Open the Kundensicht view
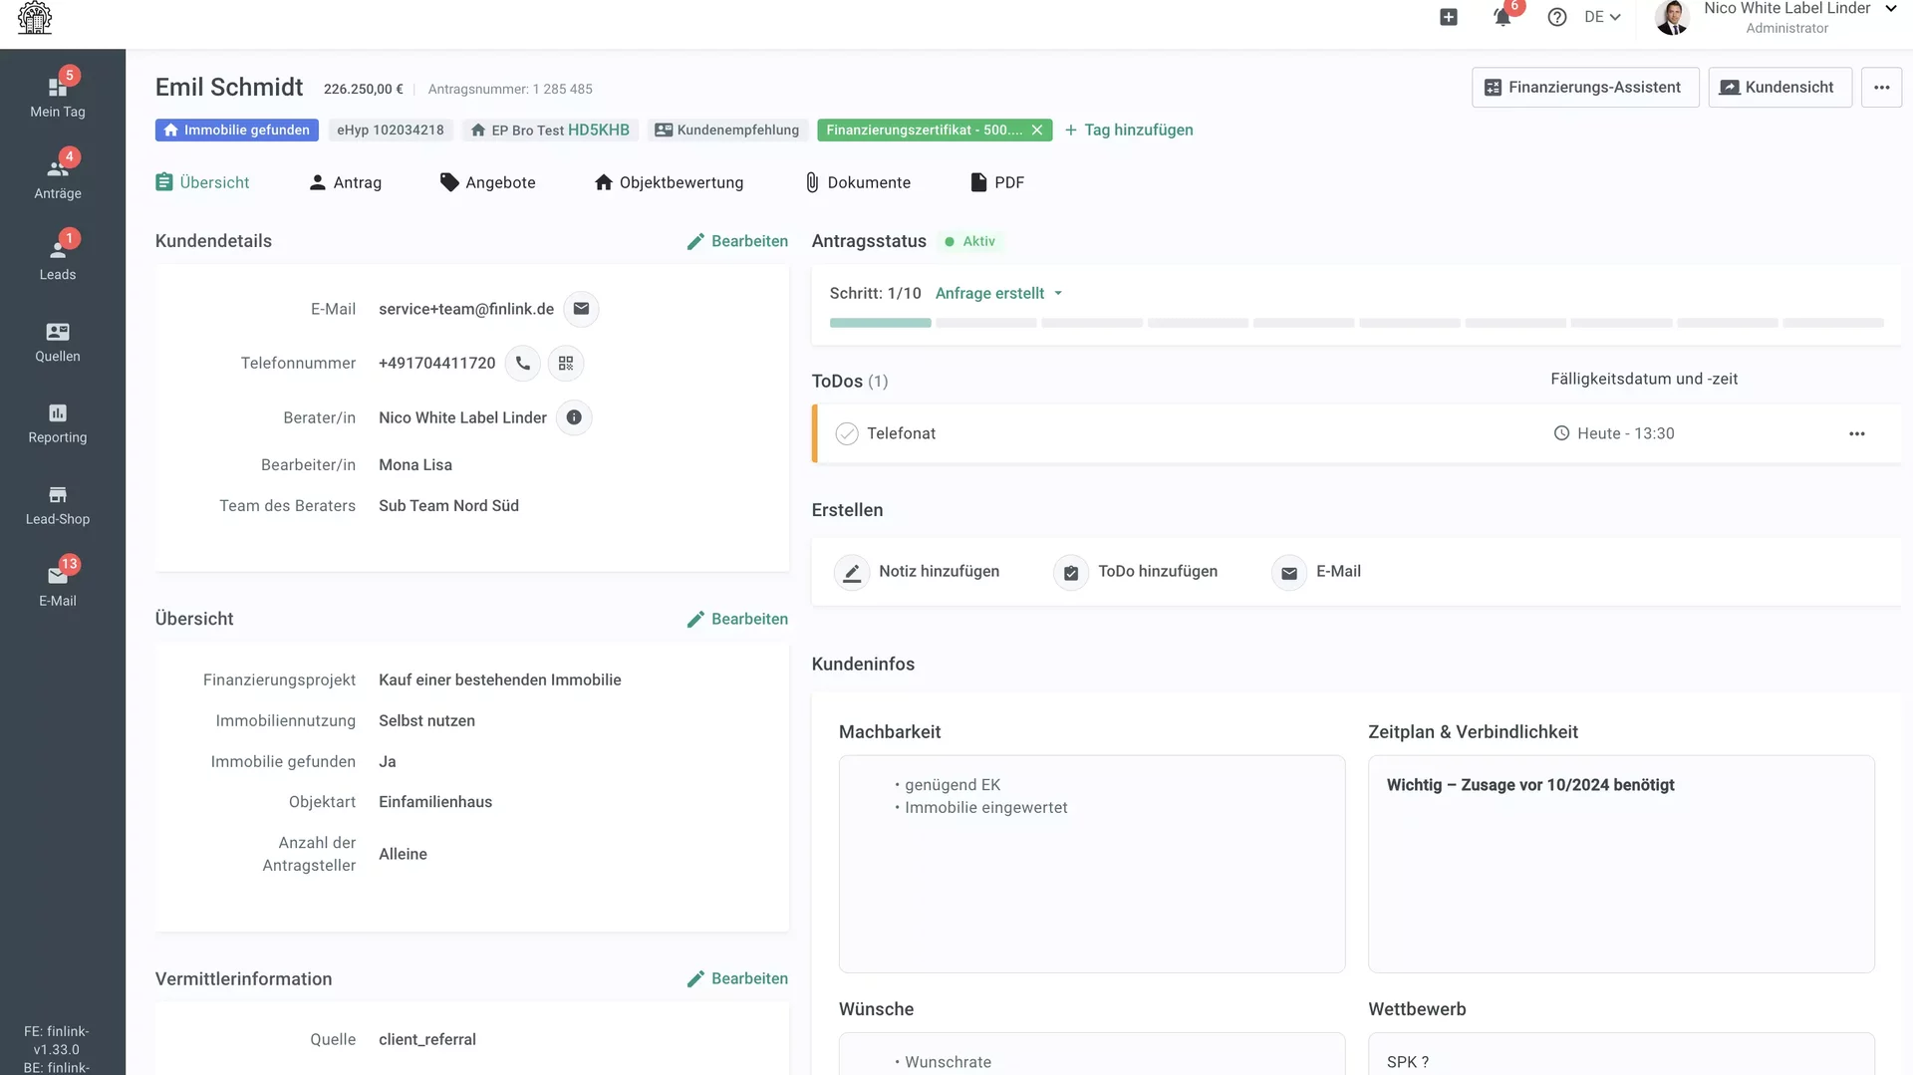Image resolution: width=1913 pixels, height=1075 pixels. 1778,87
